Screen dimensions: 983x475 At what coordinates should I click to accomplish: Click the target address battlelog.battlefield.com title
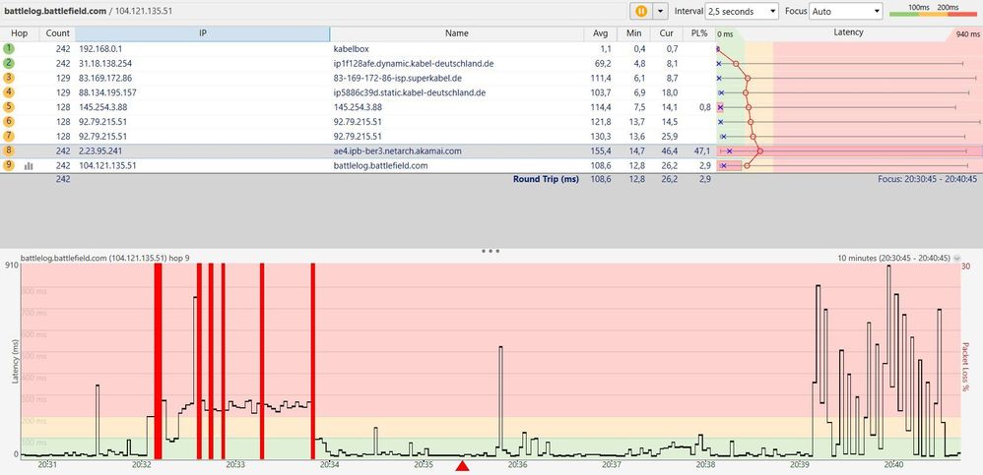[55, 11]
